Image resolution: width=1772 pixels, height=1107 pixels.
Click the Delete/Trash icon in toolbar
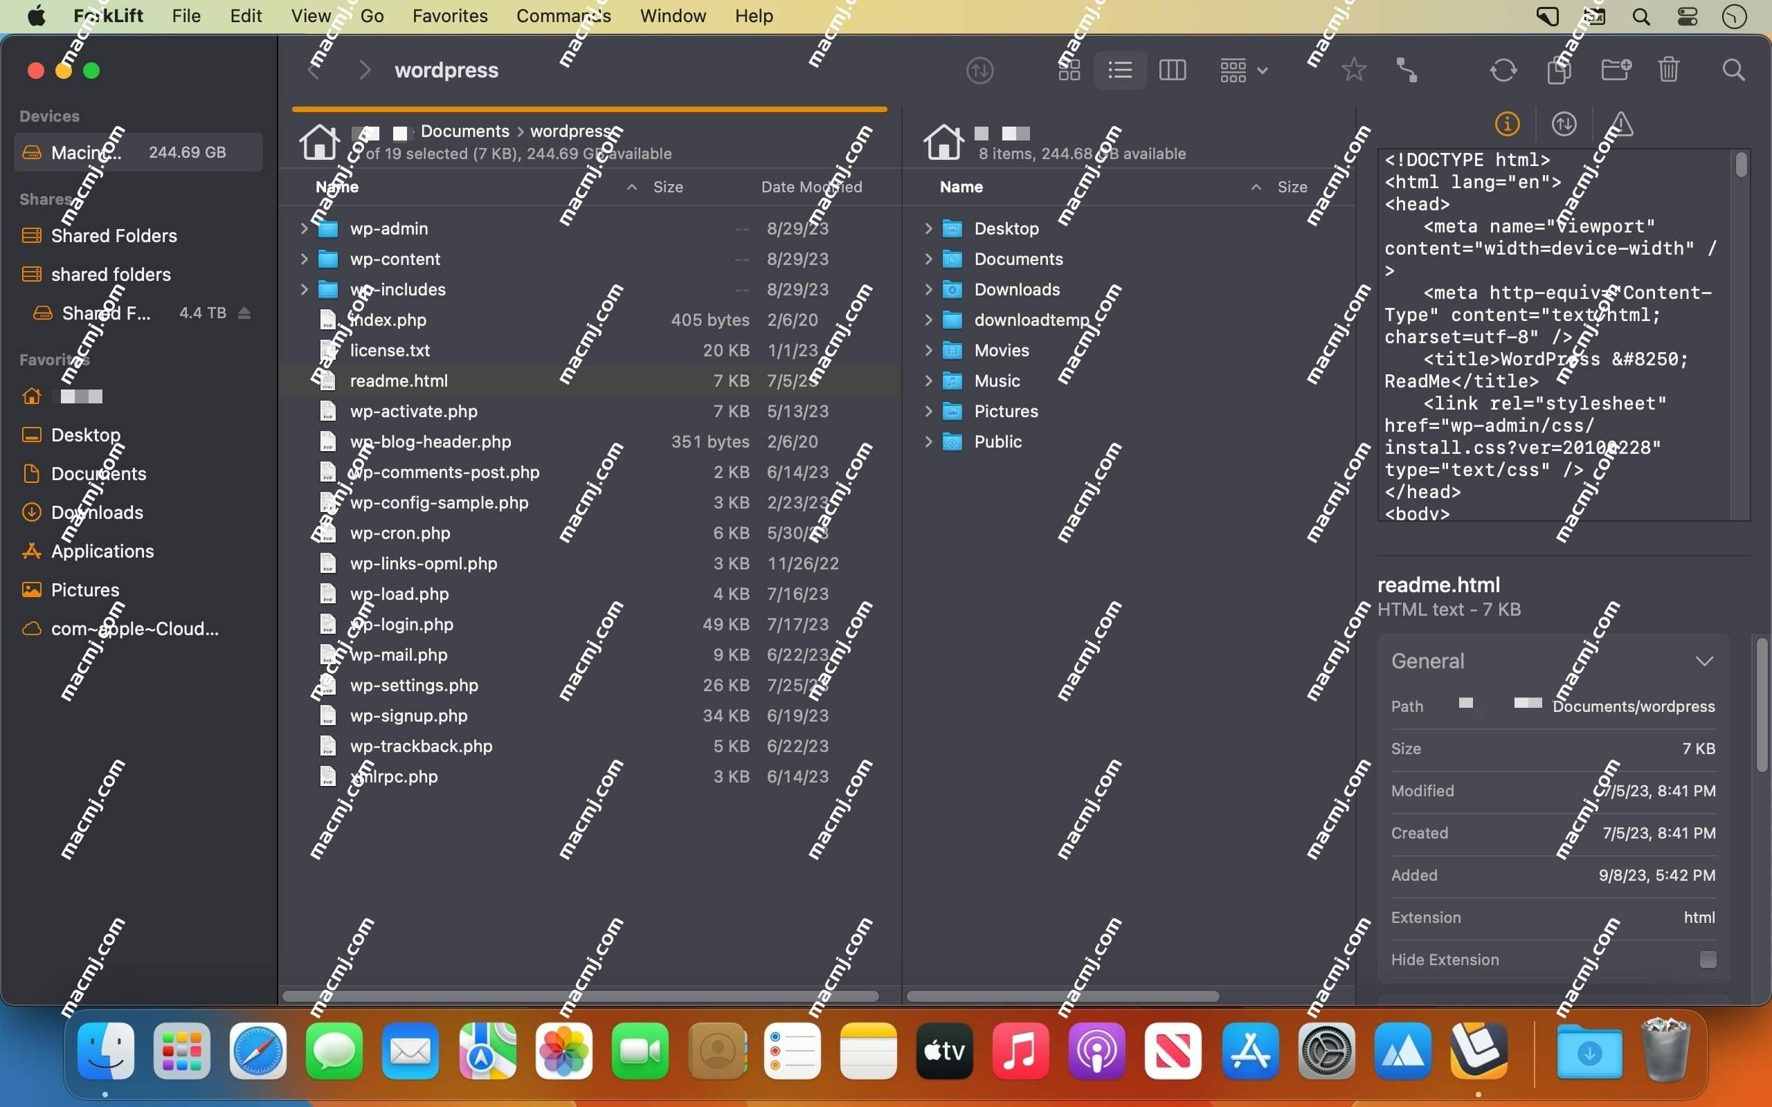click(x=1669, y=69)
